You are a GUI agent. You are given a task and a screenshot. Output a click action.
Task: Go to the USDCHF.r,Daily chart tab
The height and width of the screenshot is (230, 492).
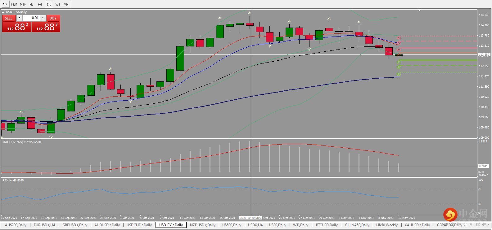click(x=139, y=225)
